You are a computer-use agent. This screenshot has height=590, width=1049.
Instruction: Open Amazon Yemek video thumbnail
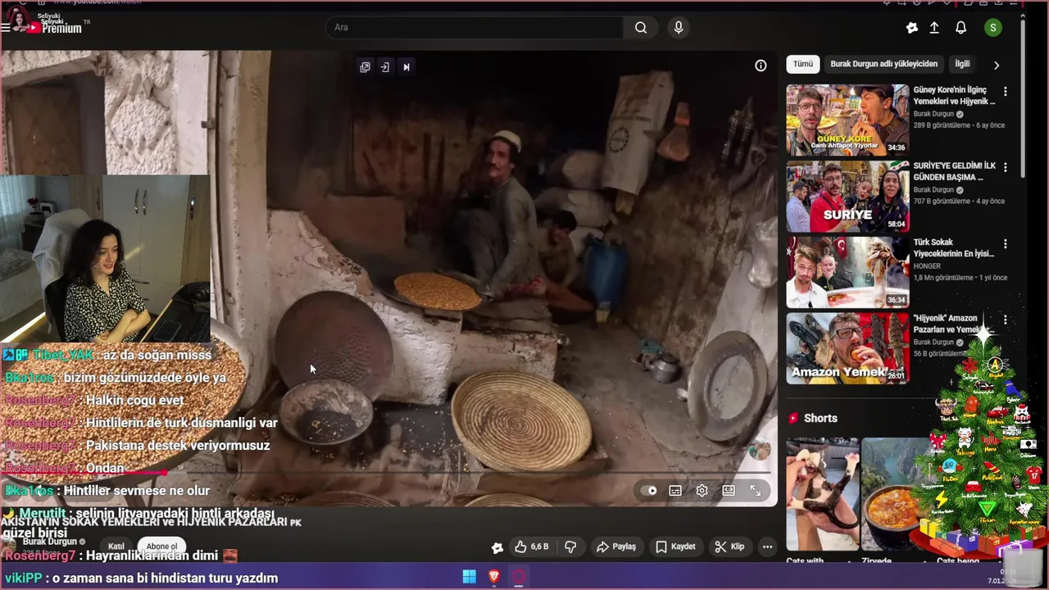tap(847, 348)
